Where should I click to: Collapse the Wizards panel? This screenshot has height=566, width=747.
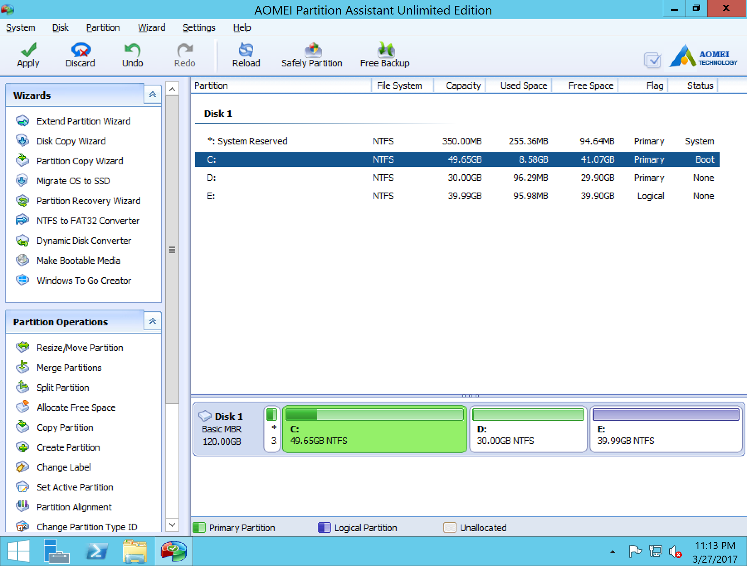[x=152, y=94]
